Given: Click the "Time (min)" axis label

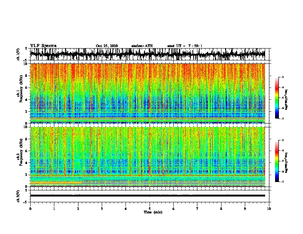Looking at the screenshot, I should click(x=153, y=212).
